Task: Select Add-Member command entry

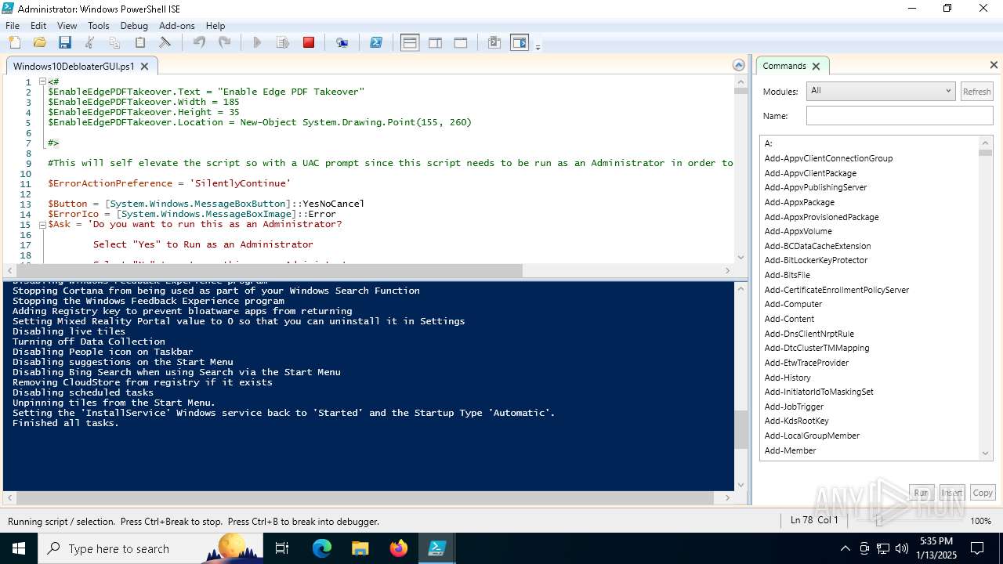Action: coord(790,450)
